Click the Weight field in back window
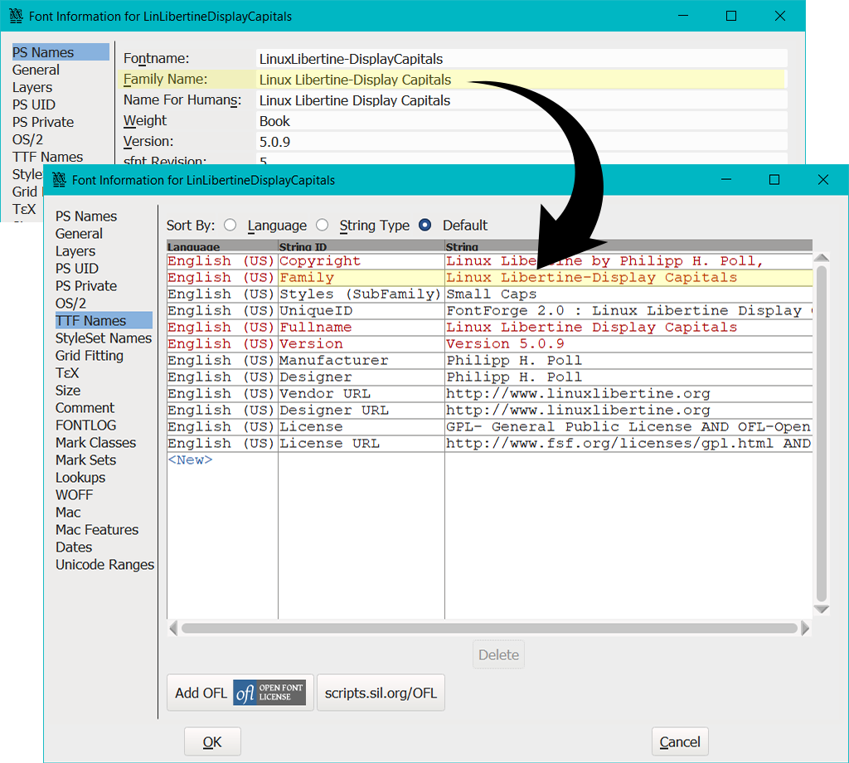Image resolution: width=849 pixels, height=763 pixels. click(522, 121)
